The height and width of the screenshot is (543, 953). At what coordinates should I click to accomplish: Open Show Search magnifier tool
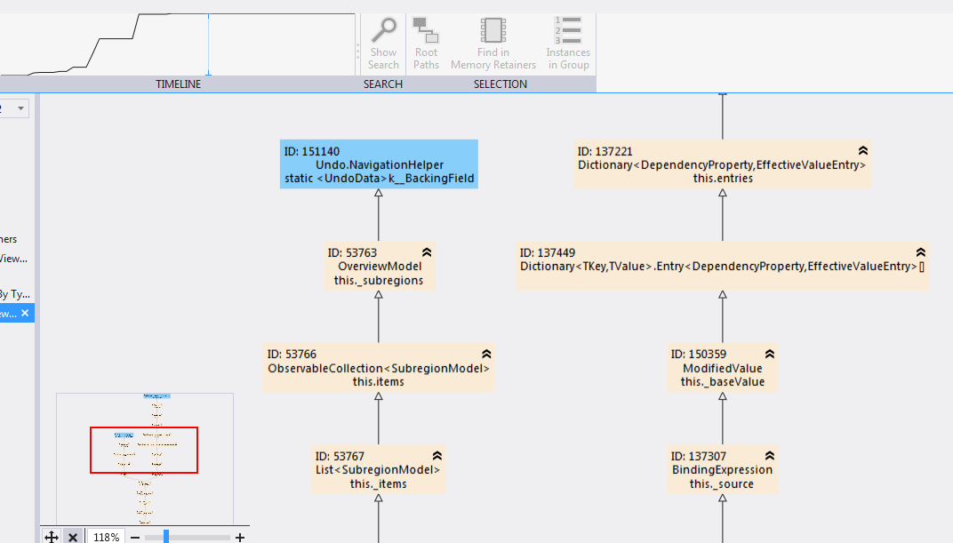(383, 43)
